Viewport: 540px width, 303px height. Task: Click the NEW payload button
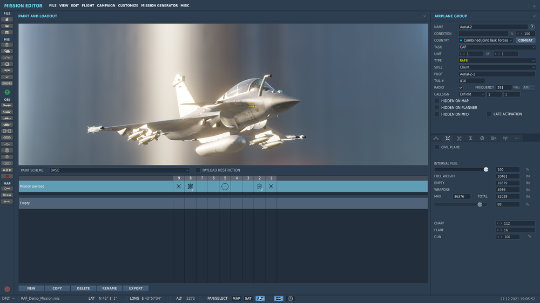coord(31,288)
